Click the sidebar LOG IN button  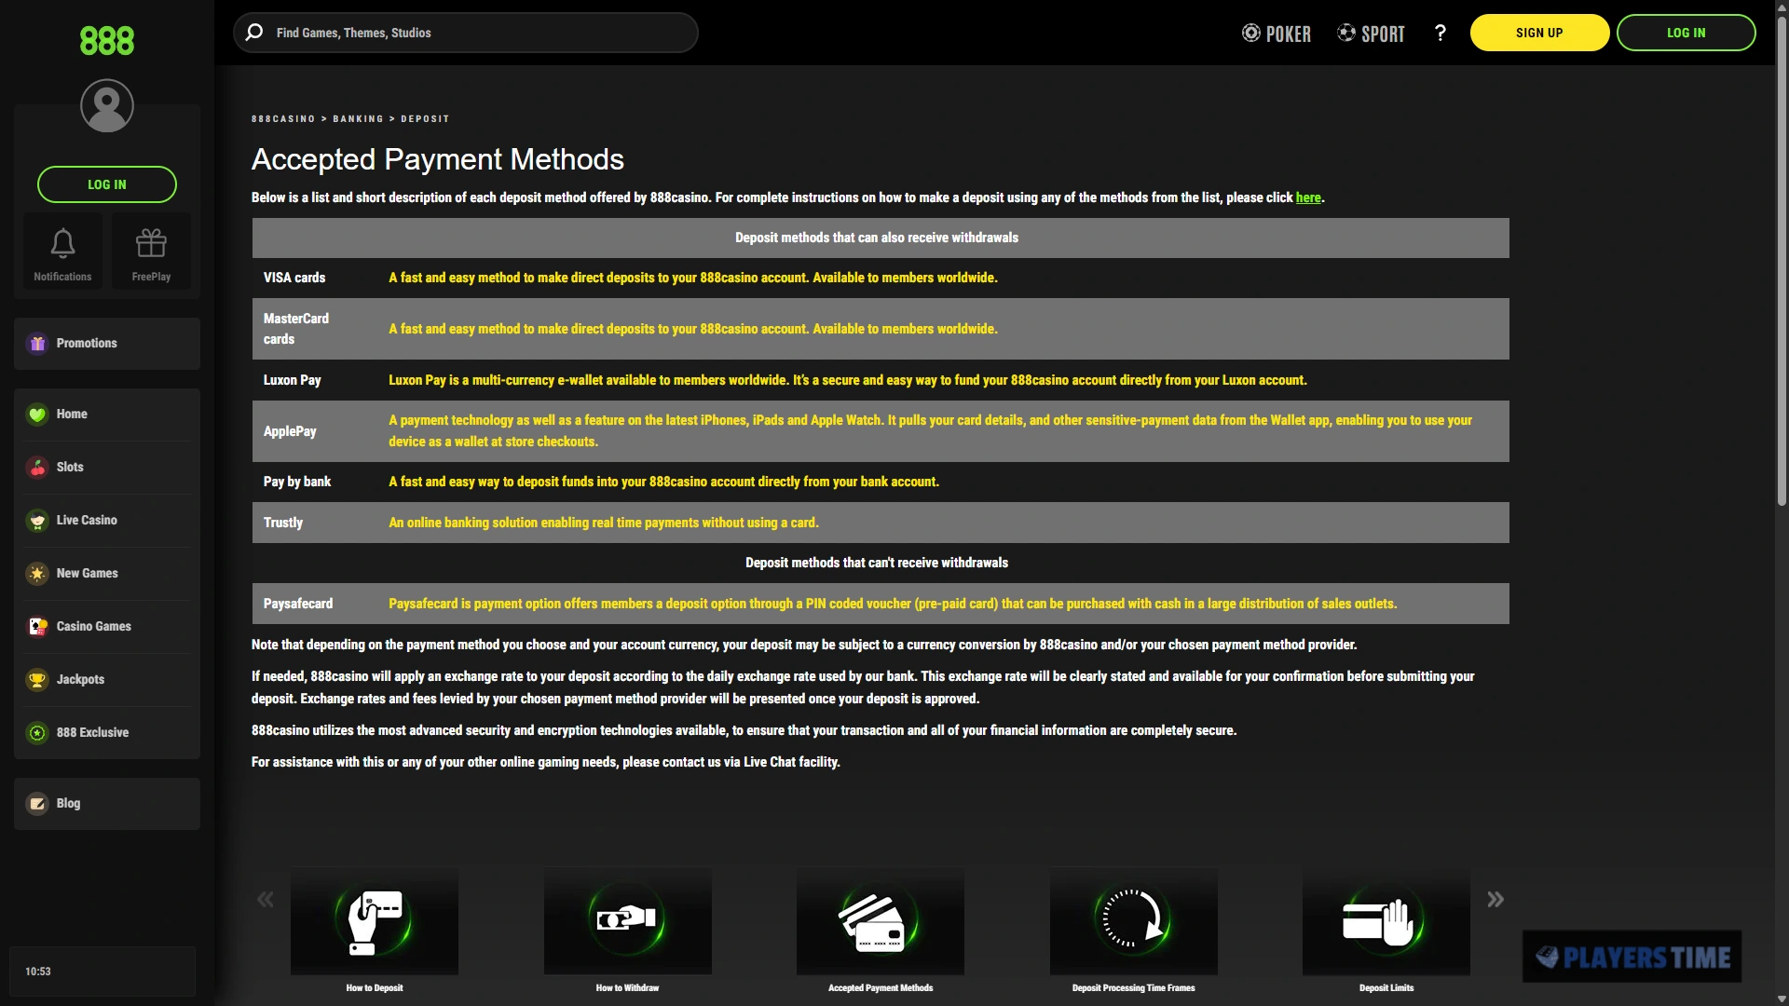click(107, 184)
